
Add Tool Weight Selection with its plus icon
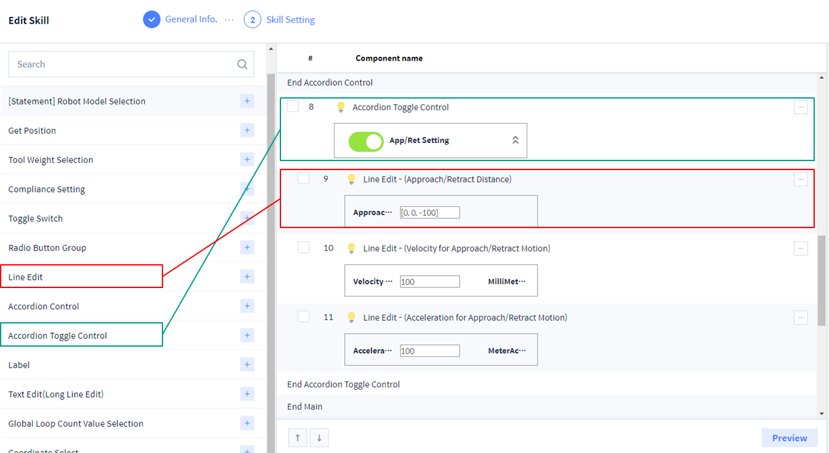point(247,160)
